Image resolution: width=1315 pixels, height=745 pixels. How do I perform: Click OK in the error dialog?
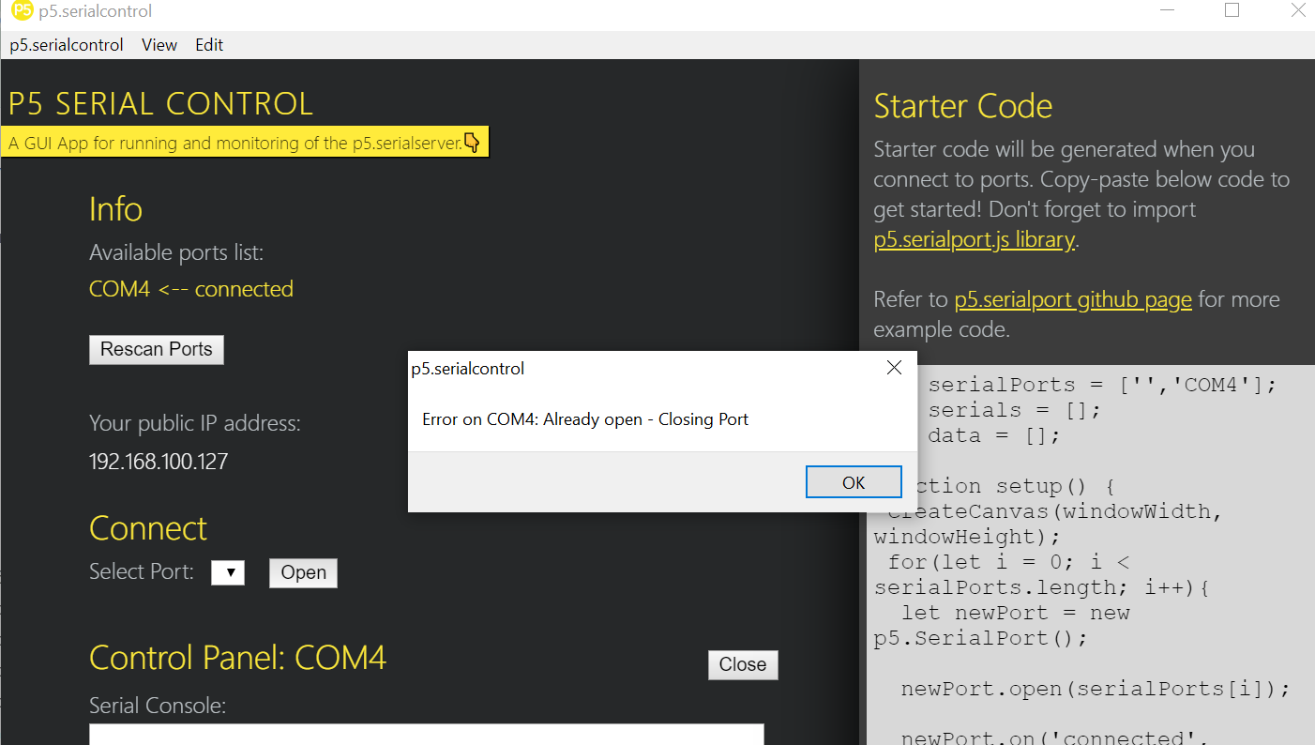[854, 482]
